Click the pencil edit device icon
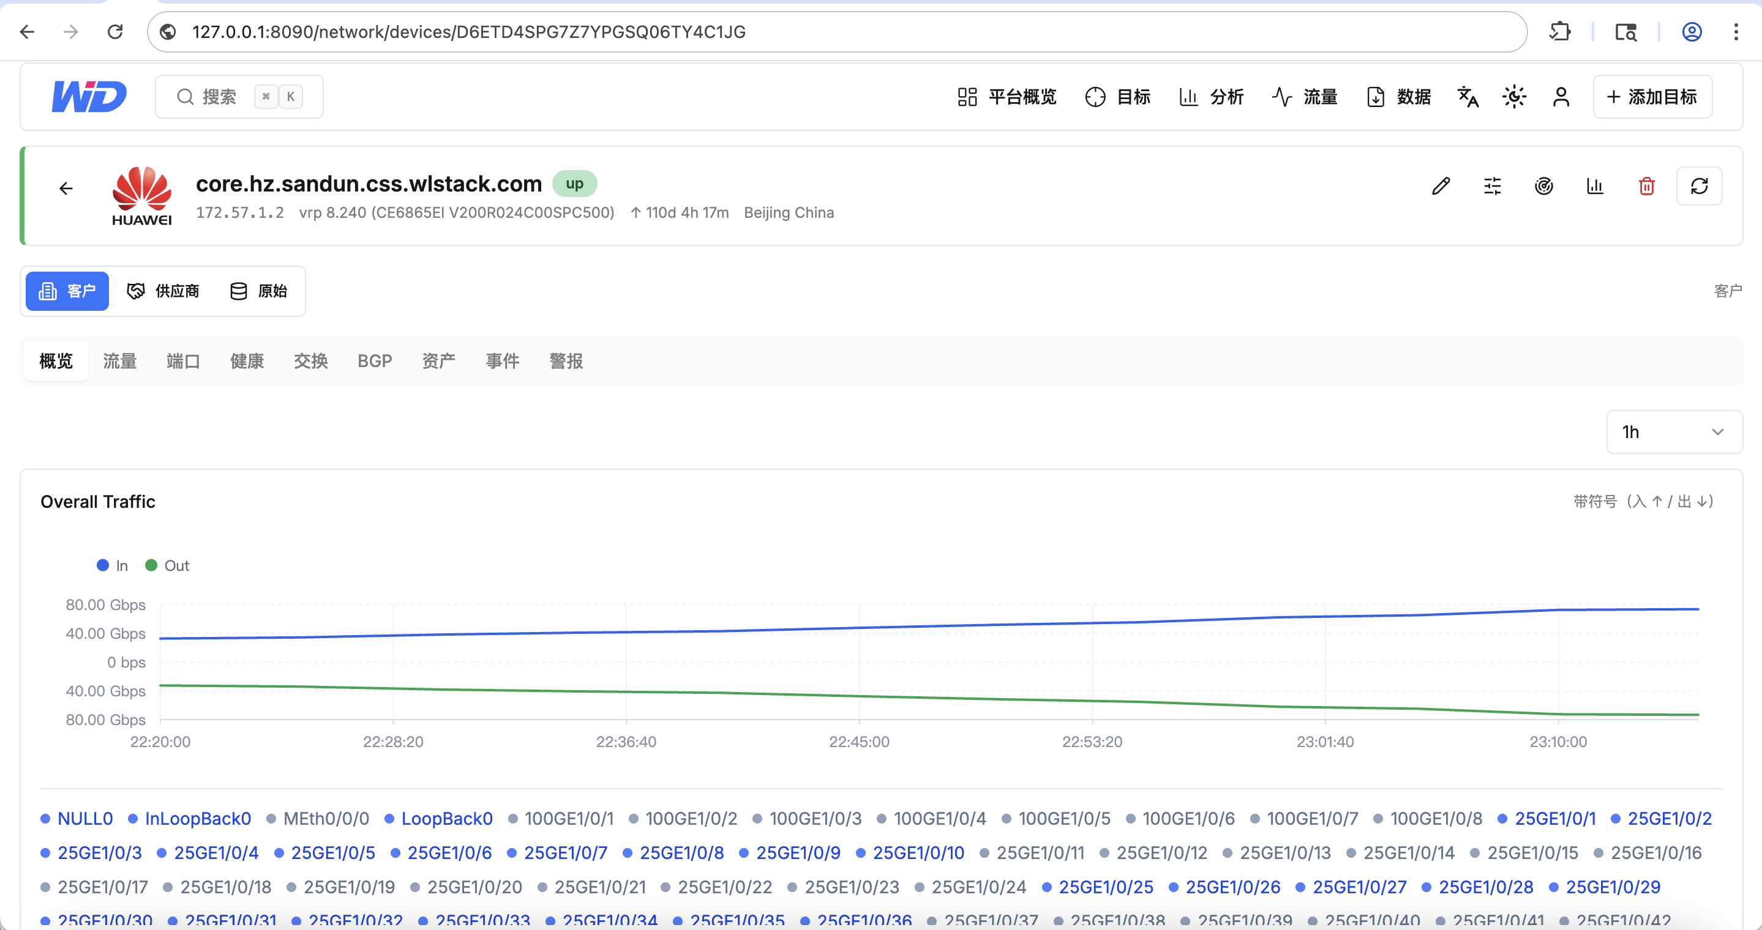This screenshot has width=1762, height=930. point(1441,186)
